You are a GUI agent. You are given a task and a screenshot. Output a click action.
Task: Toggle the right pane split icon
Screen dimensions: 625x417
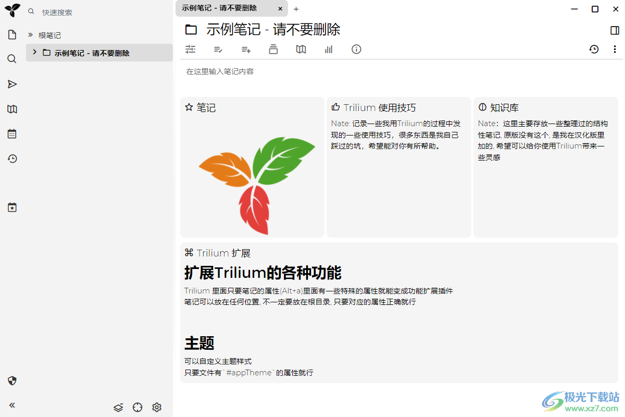615,29
